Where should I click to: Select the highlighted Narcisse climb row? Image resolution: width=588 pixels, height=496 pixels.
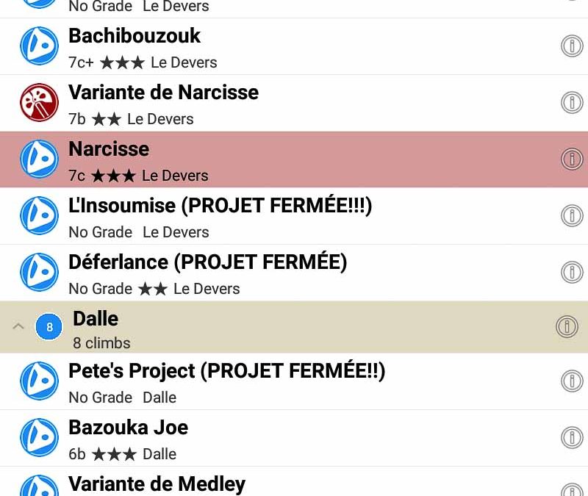294,159
